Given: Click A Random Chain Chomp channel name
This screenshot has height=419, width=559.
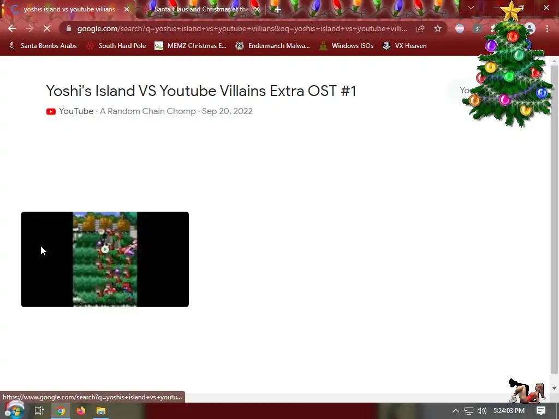Looking at the screenshot, I should pyautogui.click(x=147, y=111).
